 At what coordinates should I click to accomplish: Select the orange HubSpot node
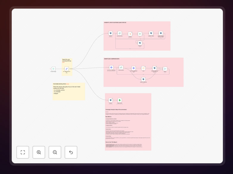[130, 34]
